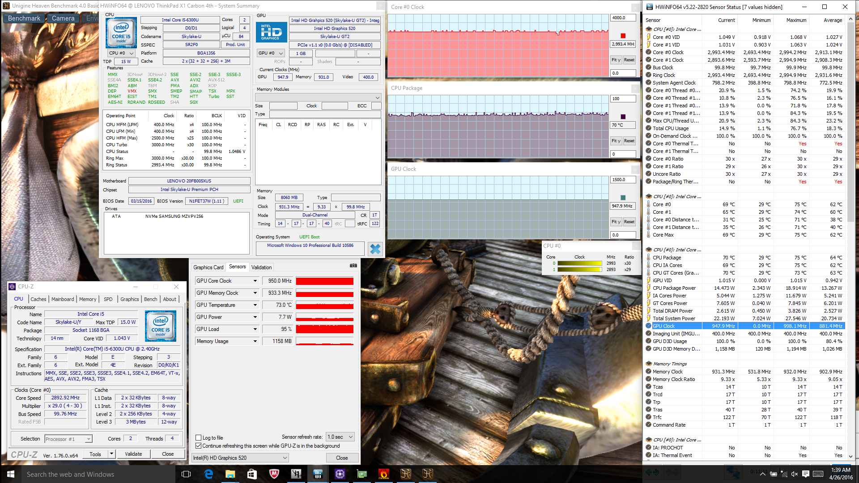The height and width of the screenshot is (483, 859).
Task: Open the Intel HD Graphics 520 device dropdown
Action: [240, 458]
